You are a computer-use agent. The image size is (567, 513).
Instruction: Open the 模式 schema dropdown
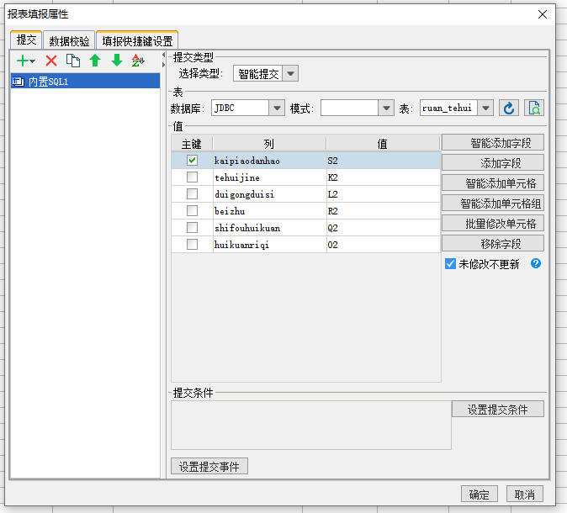(x=386, y=108)
